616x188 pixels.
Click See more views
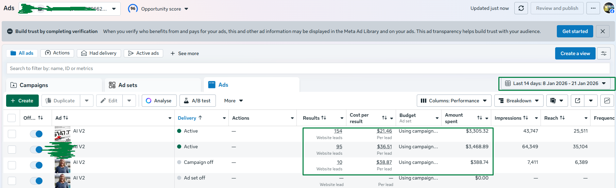pyautogui.click(x=185, y=53)
